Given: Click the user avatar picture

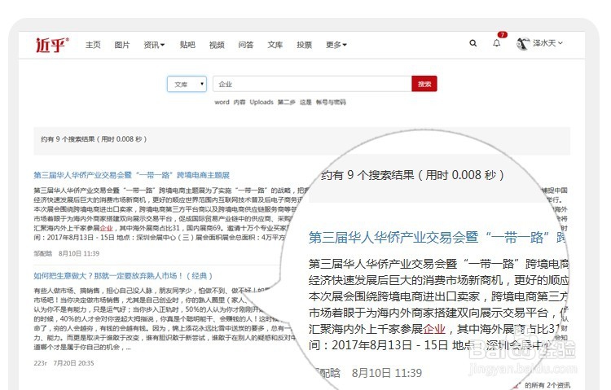Looking at the screenshot, I should click(523, 44).
